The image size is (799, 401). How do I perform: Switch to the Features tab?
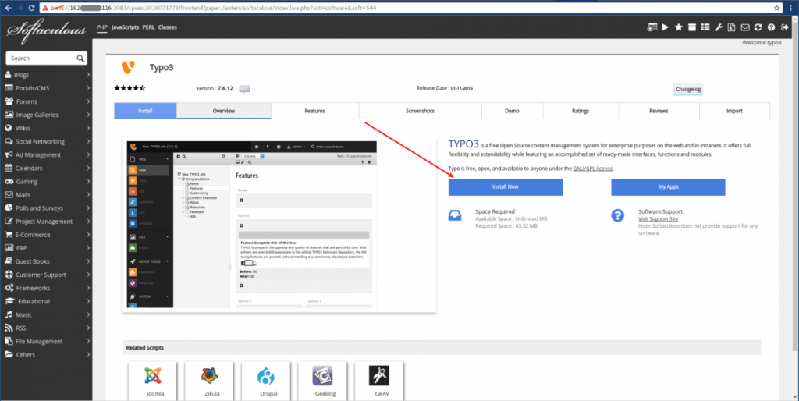315,111
